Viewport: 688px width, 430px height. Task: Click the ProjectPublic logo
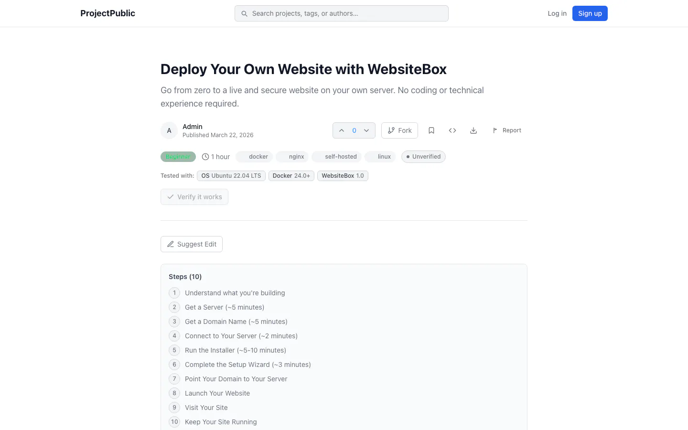pos(107,13)
